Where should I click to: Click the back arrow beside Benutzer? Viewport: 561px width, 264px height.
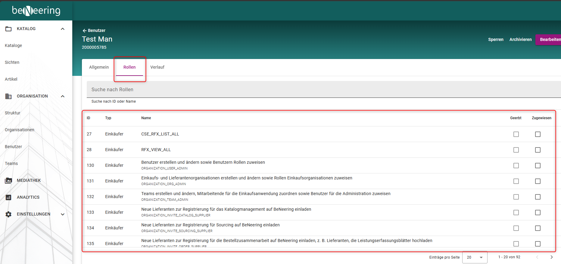84,31
